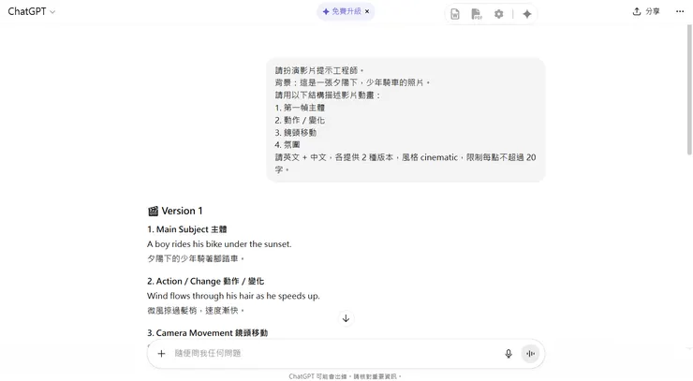Open the extension settings gear icon
This screenshot has height=381, width=693.
pos(498,14)
